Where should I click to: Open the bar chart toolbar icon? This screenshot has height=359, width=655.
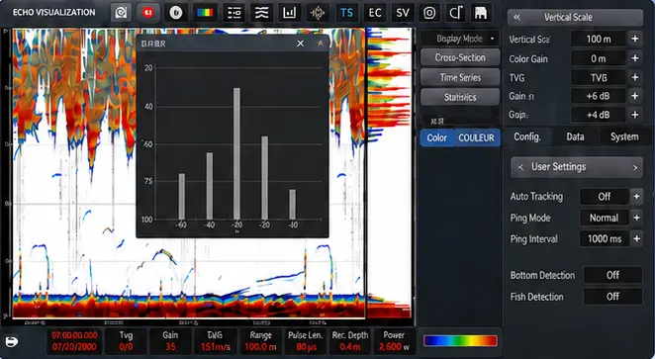289,13
